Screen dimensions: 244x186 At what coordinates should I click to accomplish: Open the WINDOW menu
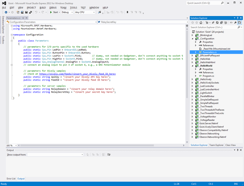[x=94, y=7]
